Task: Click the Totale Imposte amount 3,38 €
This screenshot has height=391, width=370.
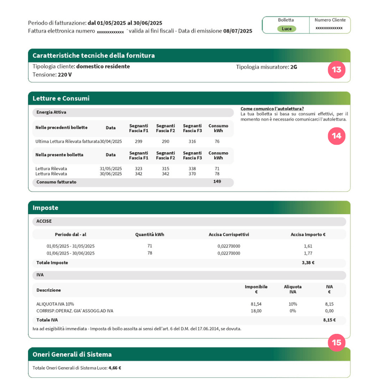Action: tap(308, 262)
